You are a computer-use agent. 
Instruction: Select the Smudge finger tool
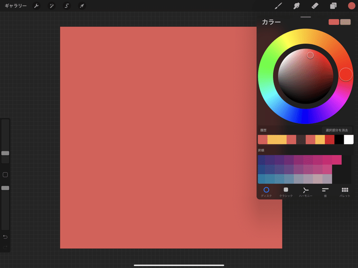(x=296, y=6)
